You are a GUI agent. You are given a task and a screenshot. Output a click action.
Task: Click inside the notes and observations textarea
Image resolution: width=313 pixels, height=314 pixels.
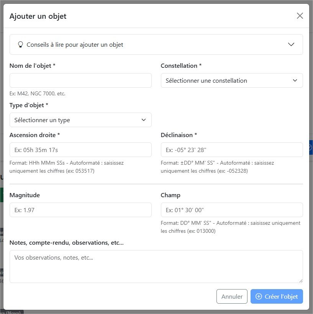pos(156,267)
